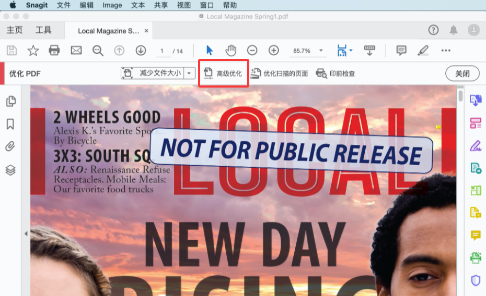Bookmark file with the star icon
486x296 pixels.
click(33, 51)
